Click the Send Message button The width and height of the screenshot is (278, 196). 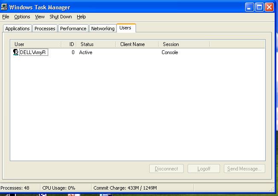(x=244, y=169)
